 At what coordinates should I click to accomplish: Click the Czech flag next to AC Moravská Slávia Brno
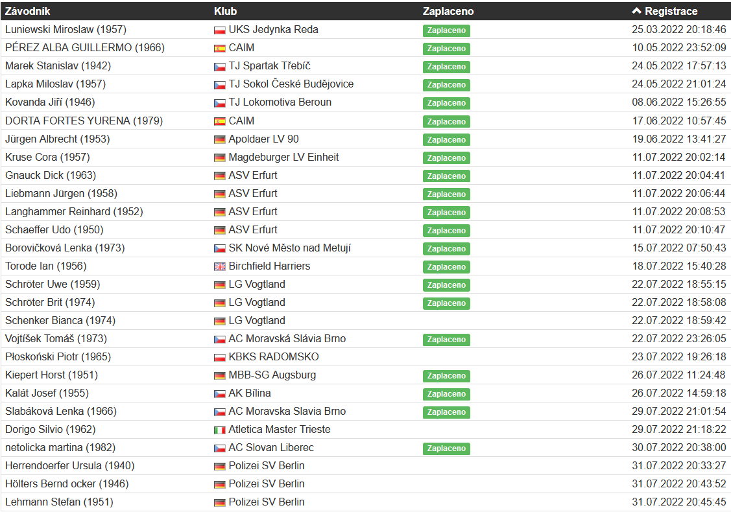coord(220,340)
